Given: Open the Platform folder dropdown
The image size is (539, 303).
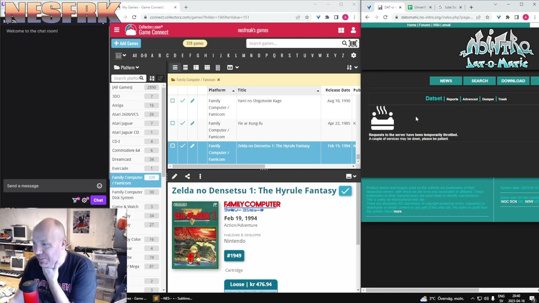Looking at the screenshot, I should (x=127, y=67).
